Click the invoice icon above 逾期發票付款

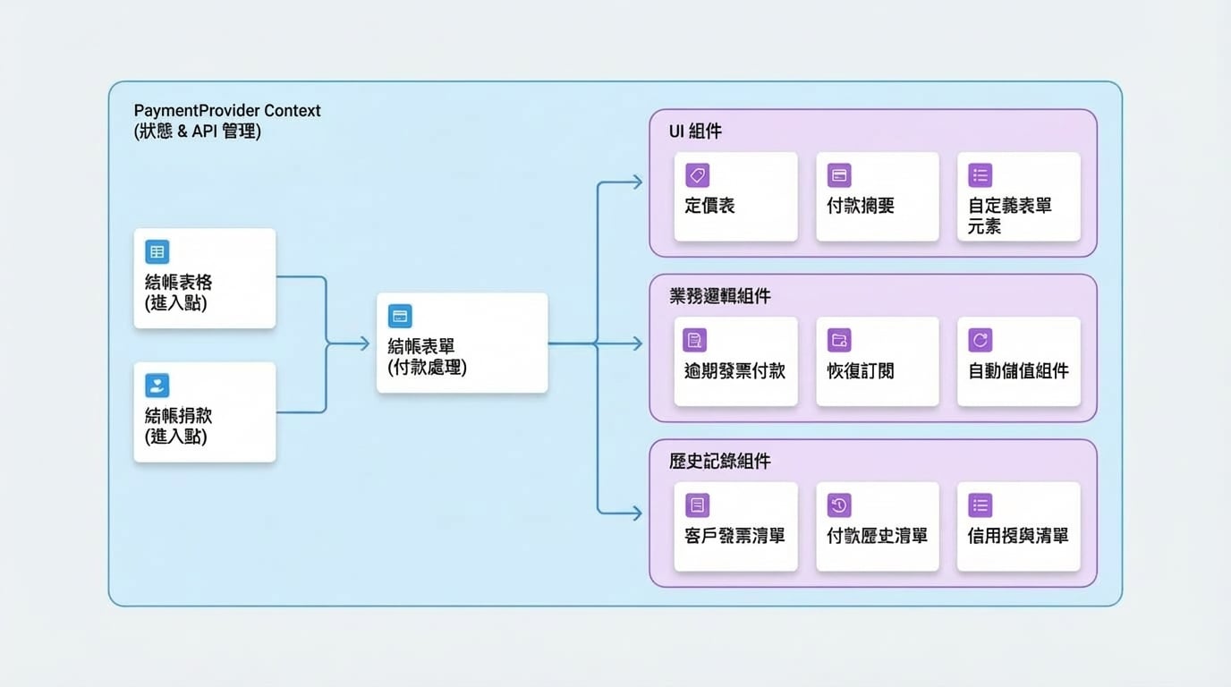click(x=695, y=340)
